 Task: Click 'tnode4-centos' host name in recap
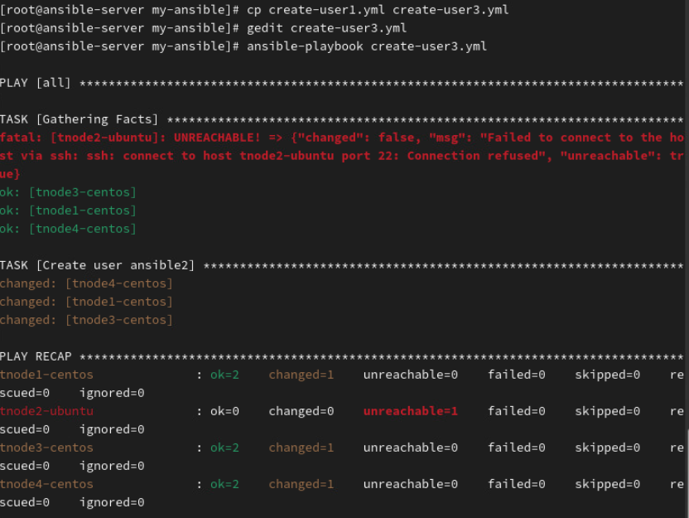click(46, 484)
